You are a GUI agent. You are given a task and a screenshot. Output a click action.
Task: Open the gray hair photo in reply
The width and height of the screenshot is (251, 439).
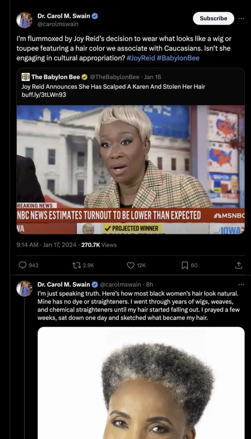tap(141, 383)
